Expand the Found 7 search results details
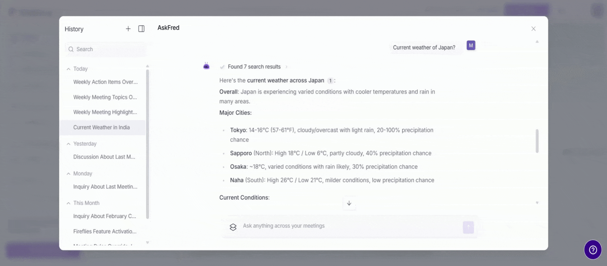Viewport: 607px width, 266px height. coord(254,67)
